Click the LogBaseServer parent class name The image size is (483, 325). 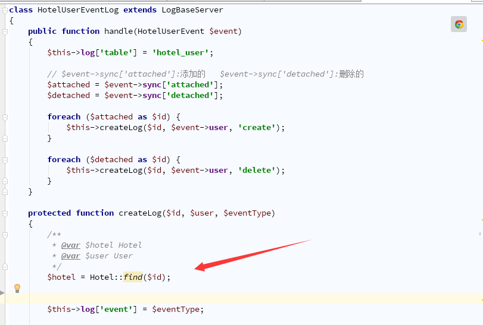(x=192, y=10)
